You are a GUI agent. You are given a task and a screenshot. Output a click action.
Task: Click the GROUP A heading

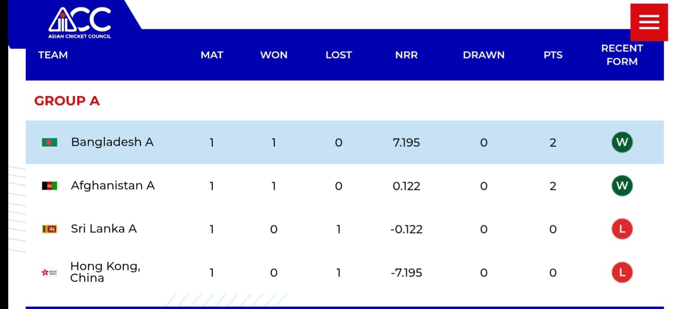[x=67, y=101]
